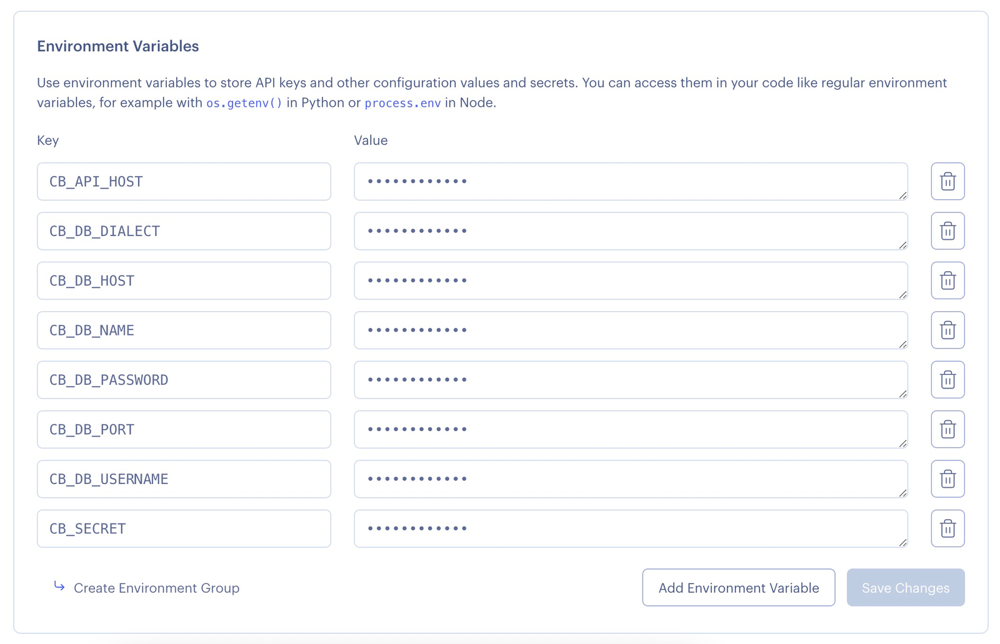This screenshot has width=1000, height=644.
Task: Select the masked value for CB_DB_PORT
Action: pyautogui.click(x=630, y=429)
